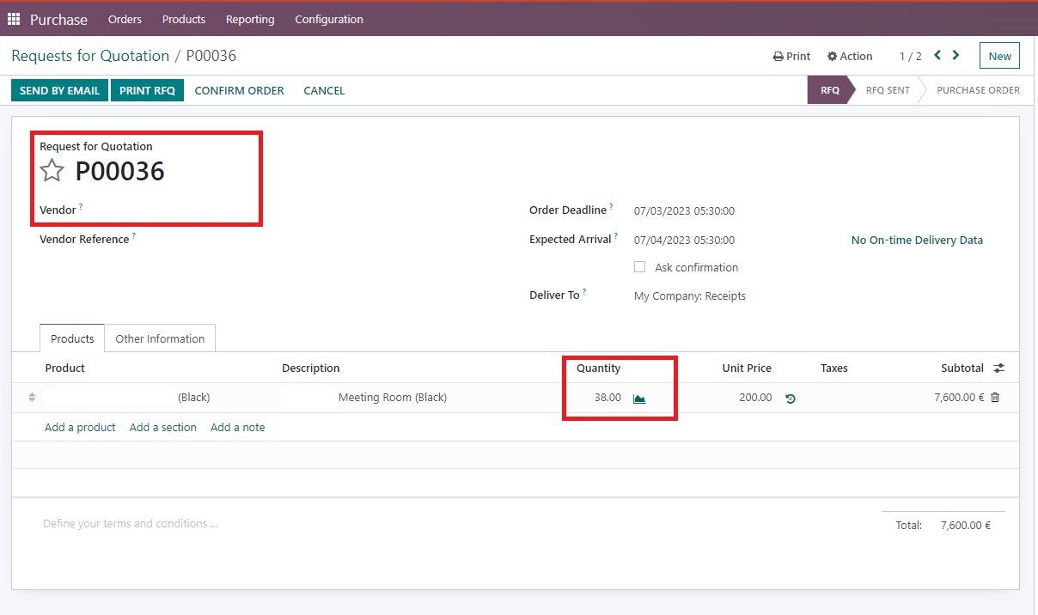Go to the next record arrow
Screen dimensions: 1038x615
click(x=956, y=56)
